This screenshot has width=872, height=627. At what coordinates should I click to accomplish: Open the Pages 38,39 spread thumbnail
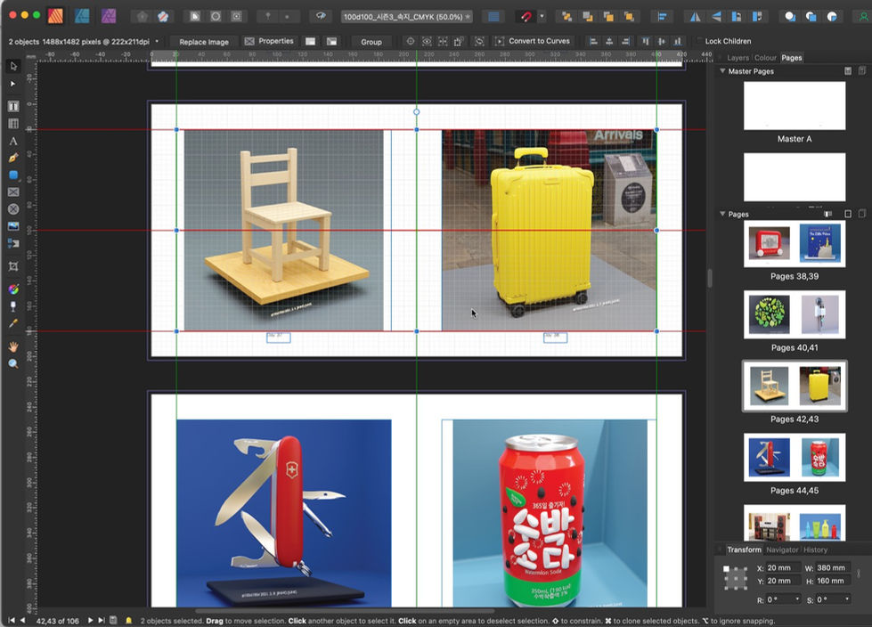click(795, 243)
